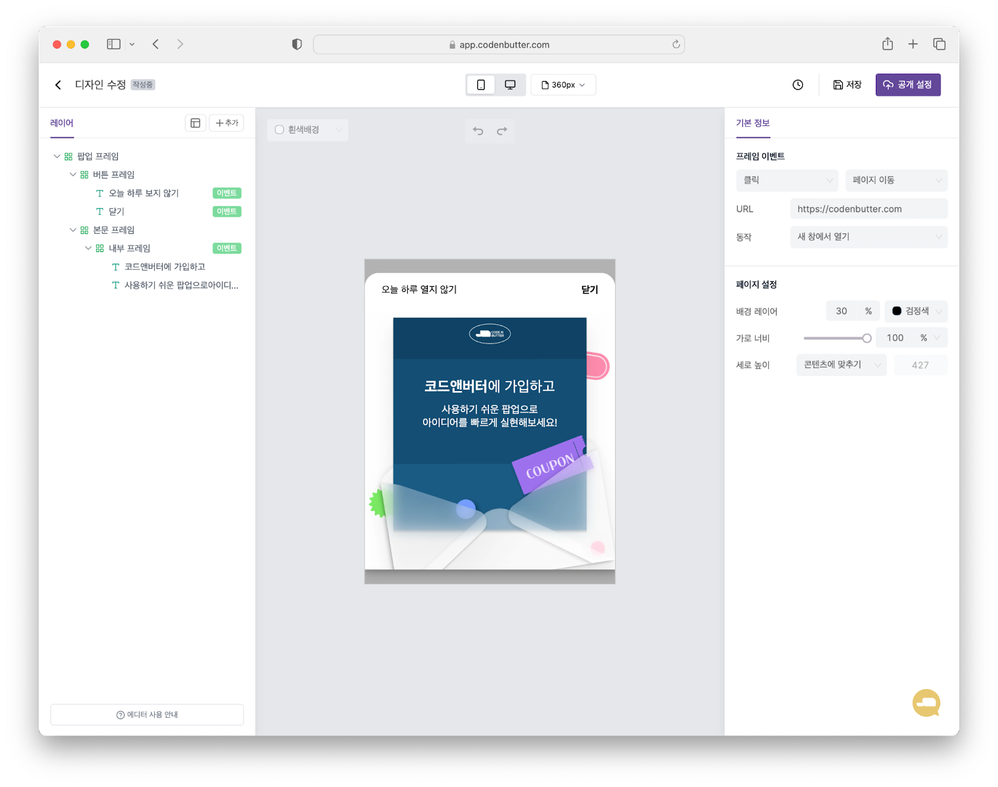Open the 페이지 이동 action dropdown
The width and height of the screenshot is (998, 787).
tap(896, 180)
